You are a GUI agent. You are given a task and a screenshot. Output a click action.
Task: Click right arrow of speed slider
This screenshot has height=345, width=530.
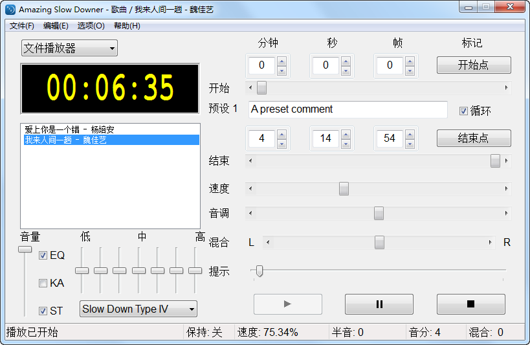tap(506, 189)
